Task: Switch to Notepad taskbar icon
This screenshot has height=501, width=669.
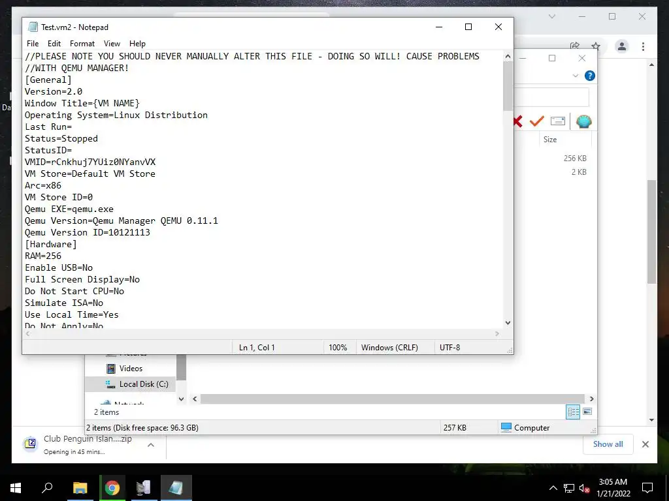Action: [176, 488]
